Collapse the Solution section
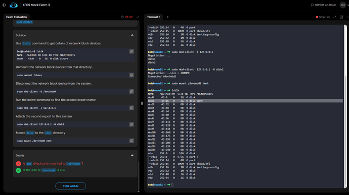 (132, 35)
